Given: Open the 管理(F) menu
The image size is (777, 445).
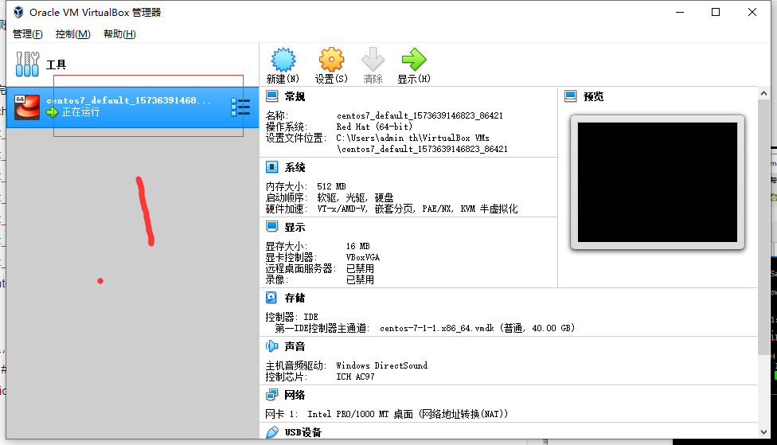Looking at the screenshot, I should [27, 33].
